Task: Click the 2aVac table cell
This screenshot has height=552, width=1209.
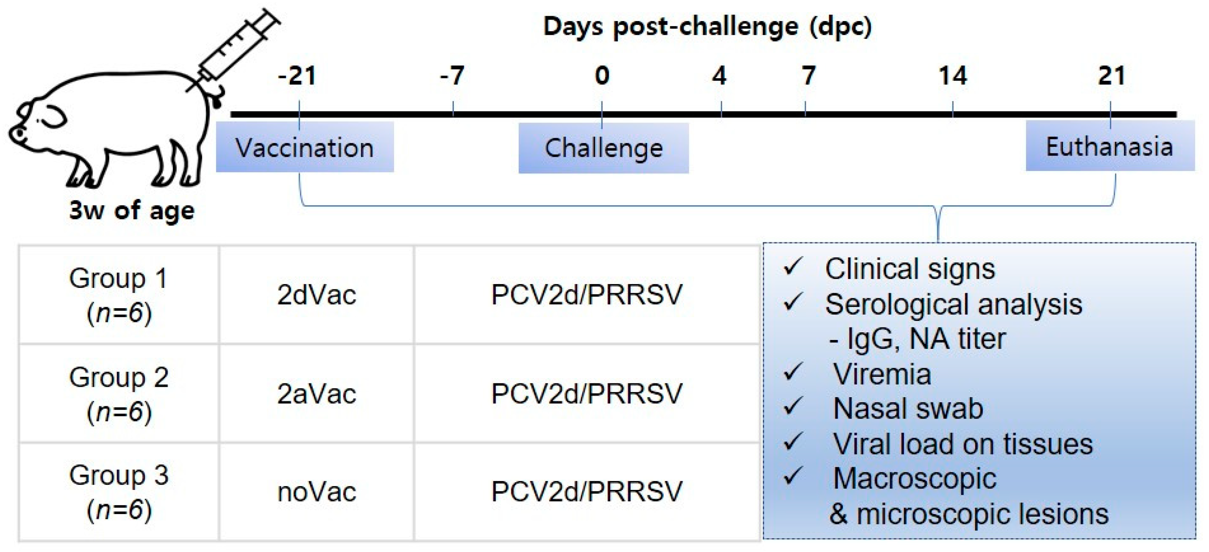Action: tap(317, 393)
